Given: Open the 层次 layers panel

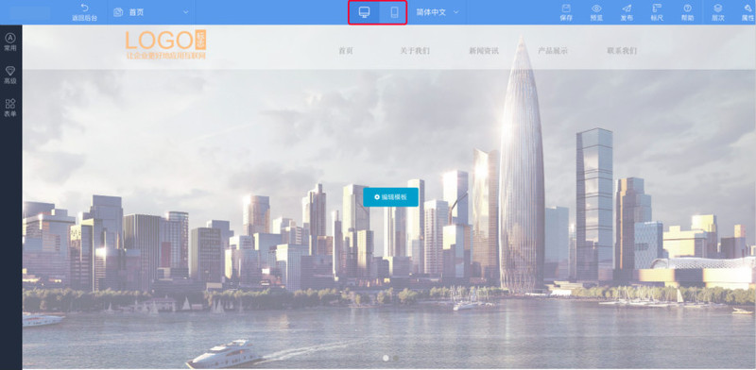Looking at the screenshot, I should (718, 8).
